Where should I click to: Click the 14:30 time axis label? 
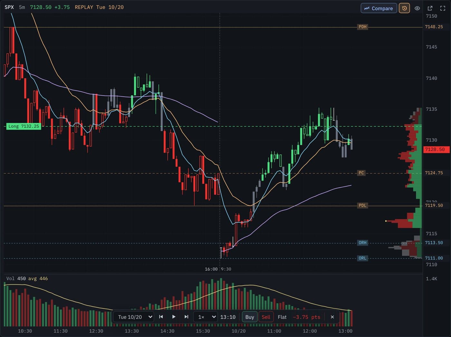tap(167, 331)
